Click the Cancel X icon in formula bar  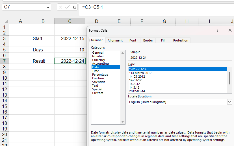tap(60, 7)
